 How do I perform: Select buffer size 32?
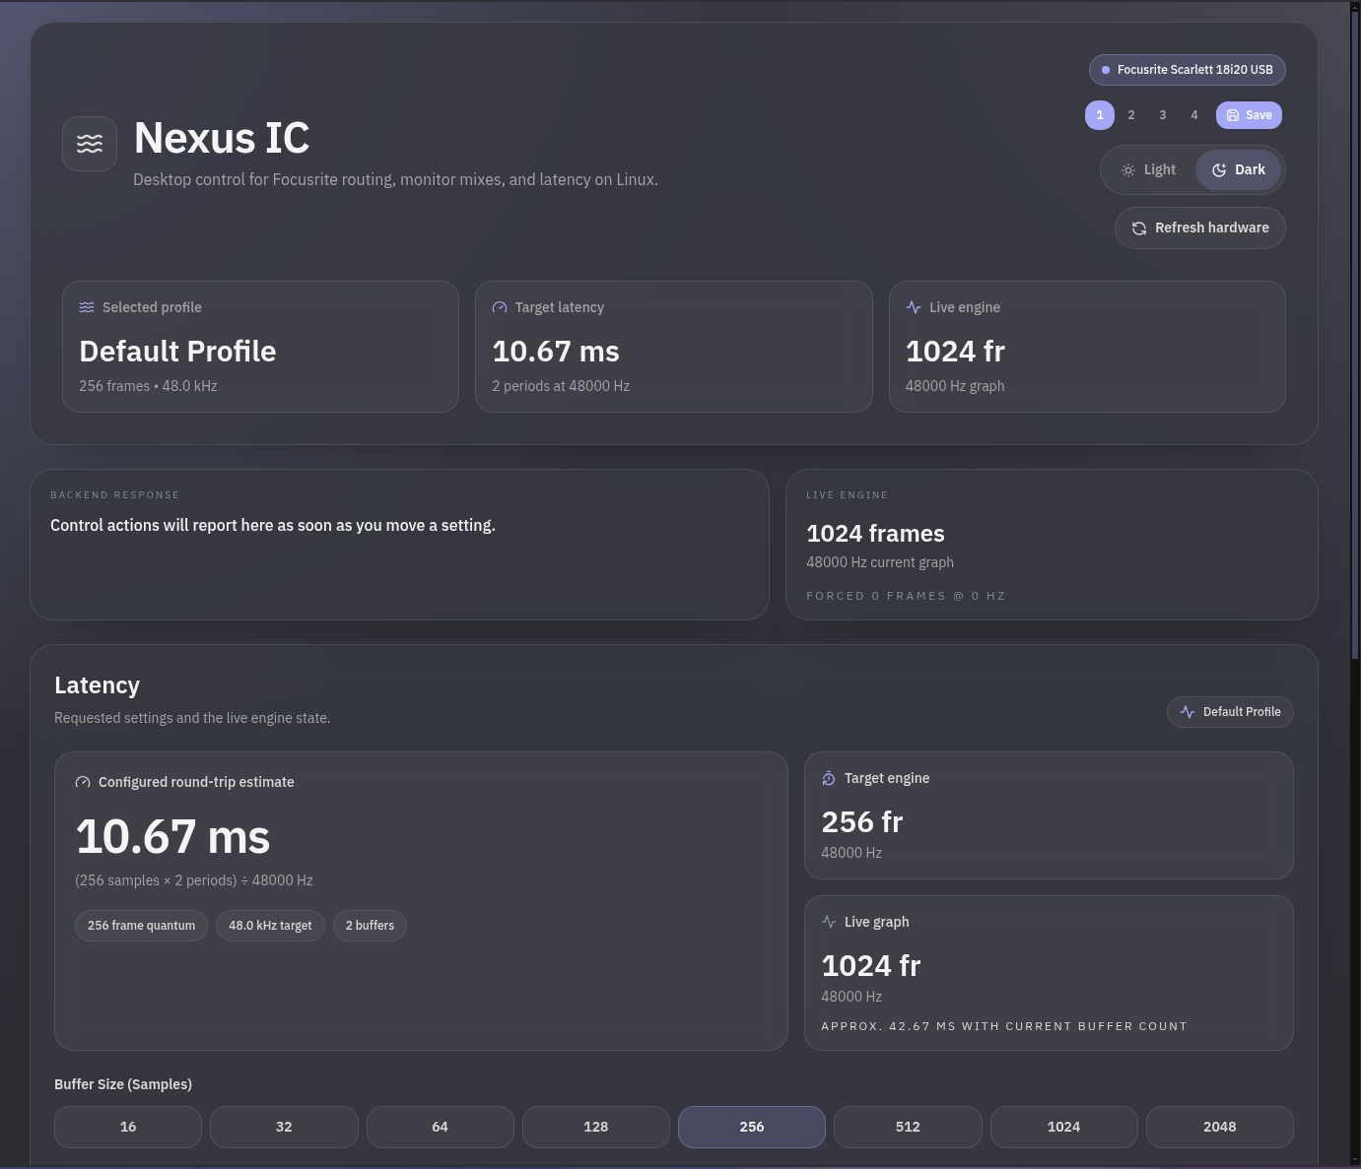[284, 1127]
